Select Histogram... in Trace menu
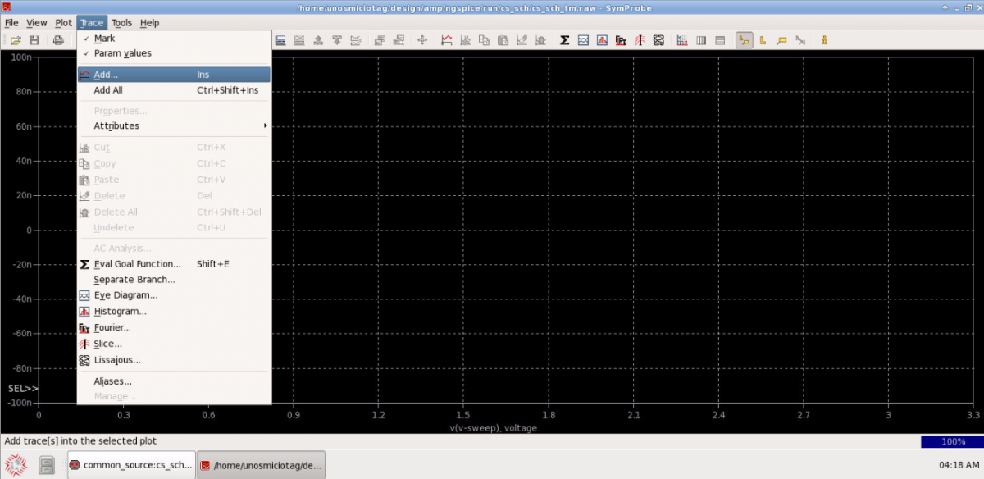 coord(174,312)
